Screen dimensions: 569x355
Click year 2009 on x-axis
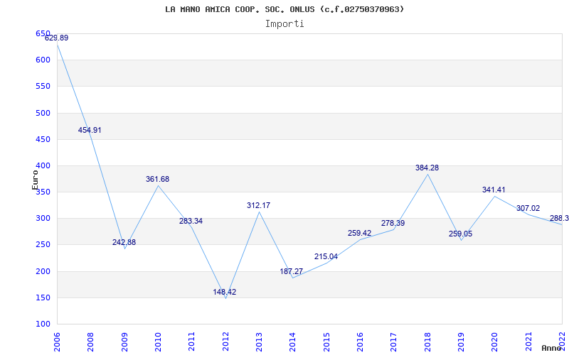pyautogui.click(x=124, y=342)
